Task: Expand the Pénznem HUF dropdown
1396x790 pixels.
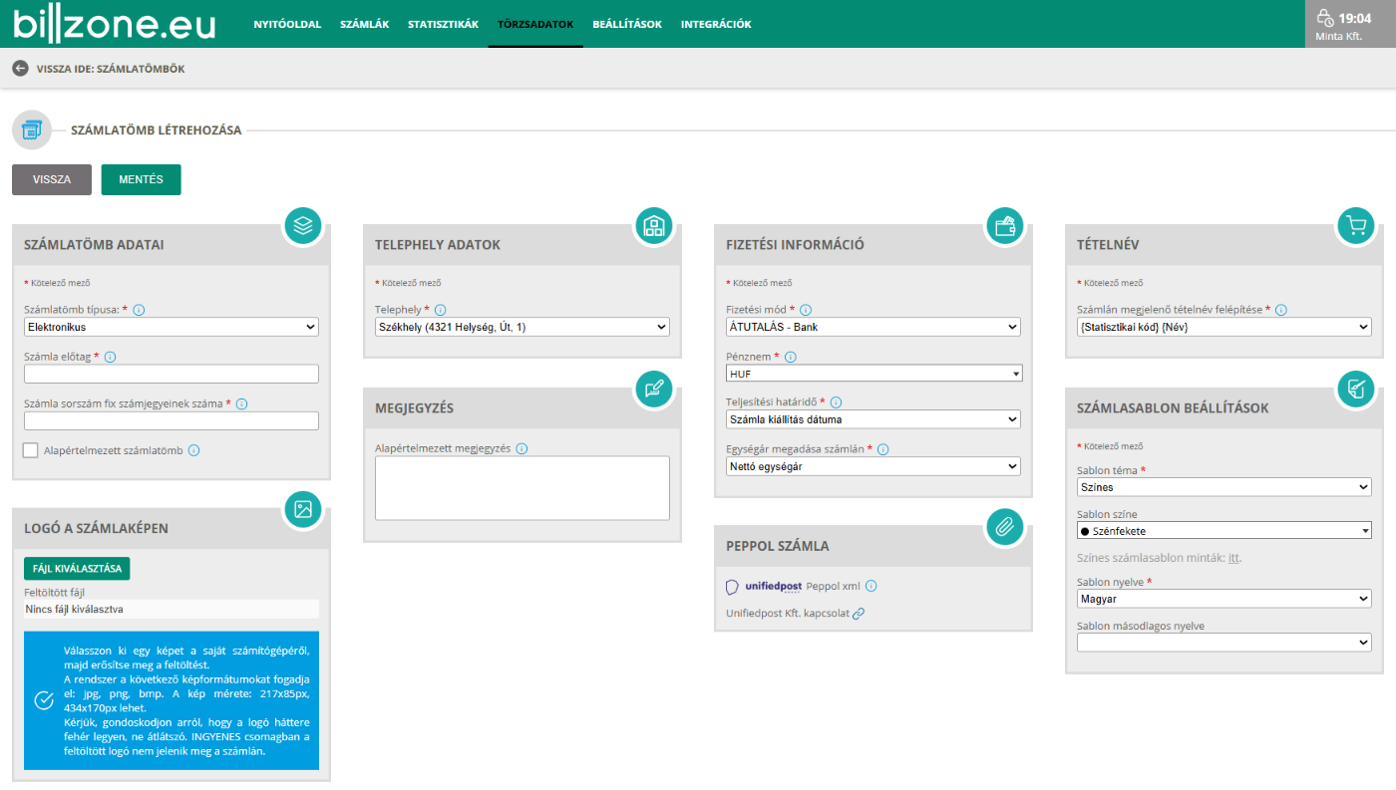Action: click(873, 374)
